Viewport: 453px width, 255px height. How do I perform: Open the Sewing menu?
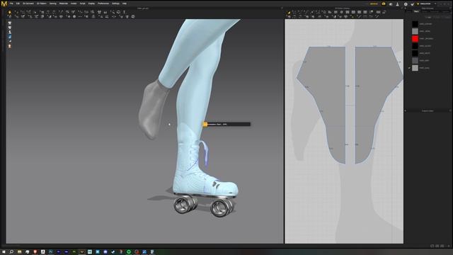coord(53,4)
